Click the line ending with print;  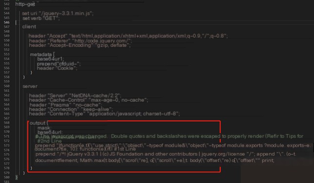155,160
